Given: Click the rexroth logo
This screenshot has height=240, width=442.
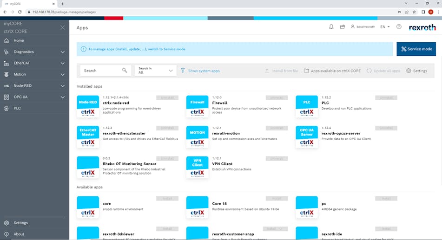Looking at the screenshot, I should pyautogui.click(x=422, y=27).
